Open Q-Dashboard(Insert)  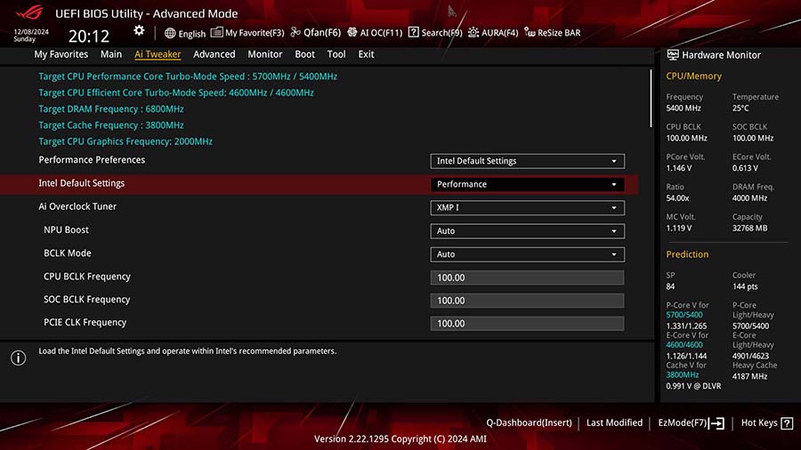529,423
